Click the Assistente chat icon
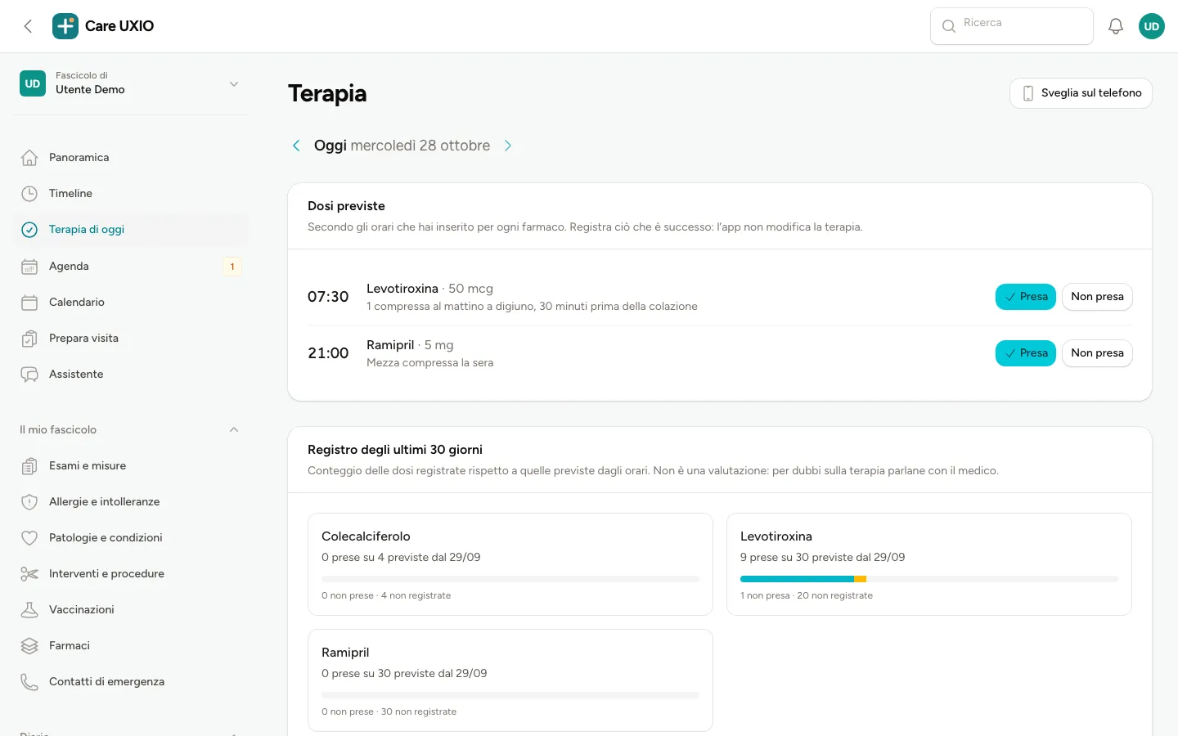Image resolution: width=1178 pixels, height=736 pixels. coord(29,375)
